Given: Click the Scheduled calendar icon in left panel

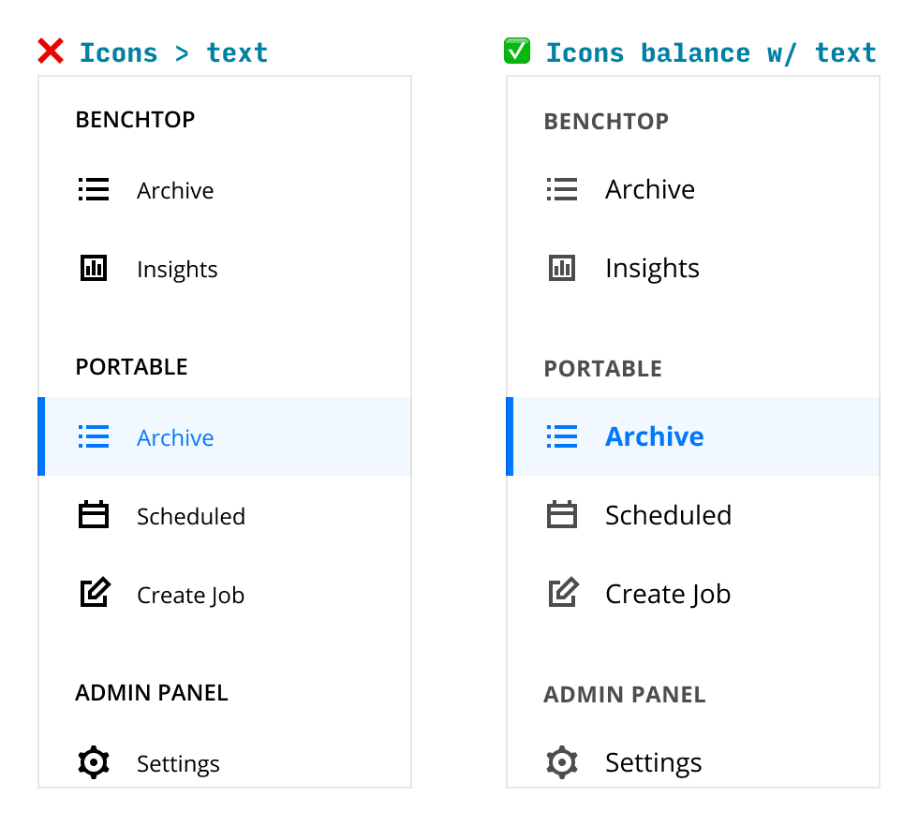Looking at the screenshot, I should click(x=94, y=514).
